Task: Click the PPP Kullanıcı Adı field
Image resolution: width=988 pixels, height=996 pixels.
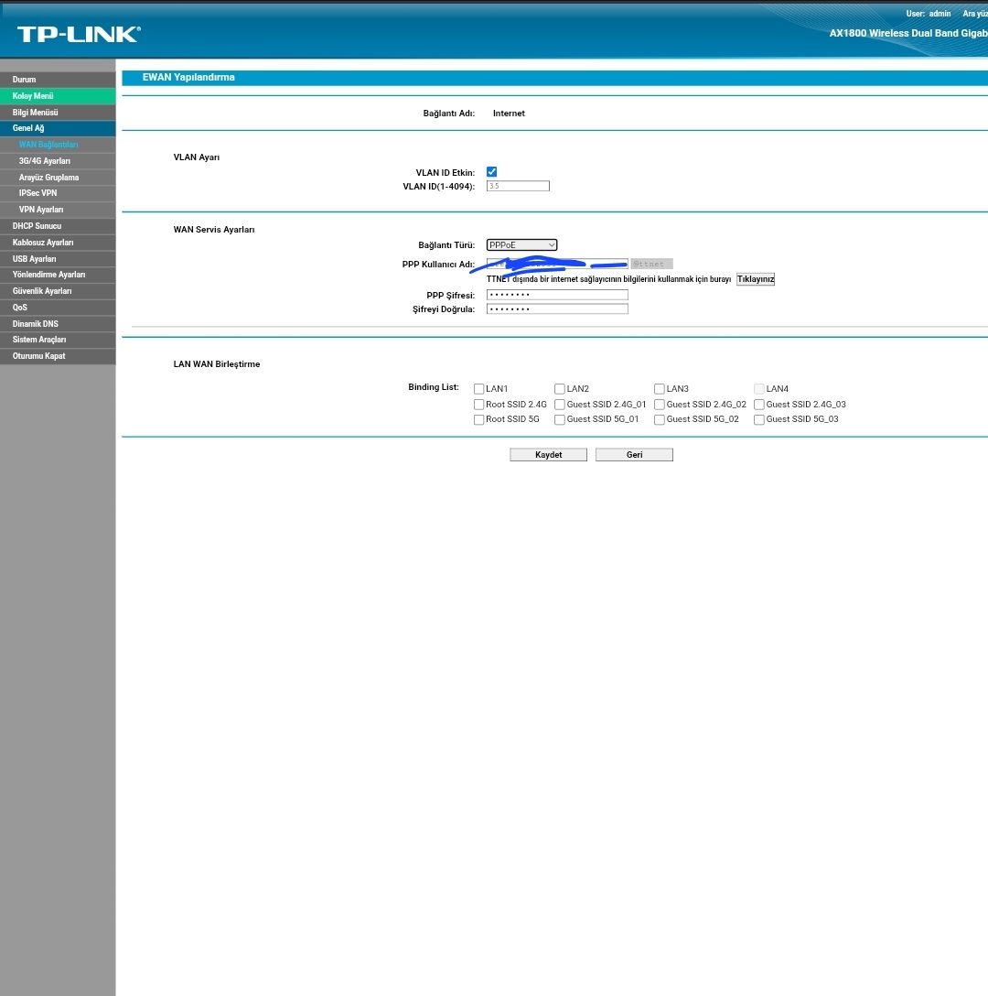Action: [557, 265]
